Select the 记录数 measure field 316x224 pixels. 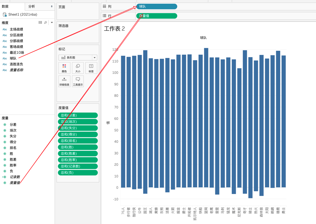click(15, 177)
